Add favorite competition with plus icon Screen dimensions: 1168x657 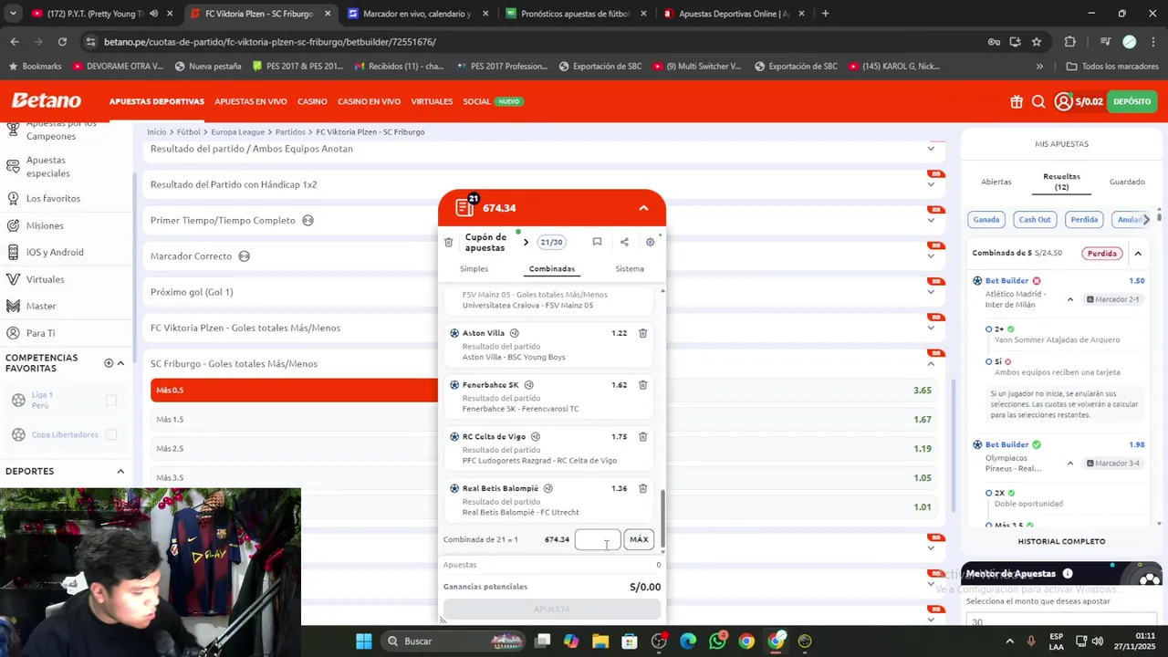point(109,363)
